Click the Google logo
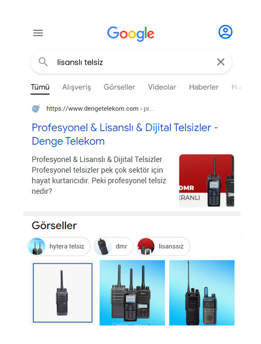The image size is (261, 344). point(131,34)
